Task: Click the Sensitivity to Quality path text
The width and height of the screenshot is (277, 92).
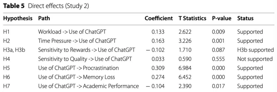Action: pyautogui.click(x=85, y=59)
